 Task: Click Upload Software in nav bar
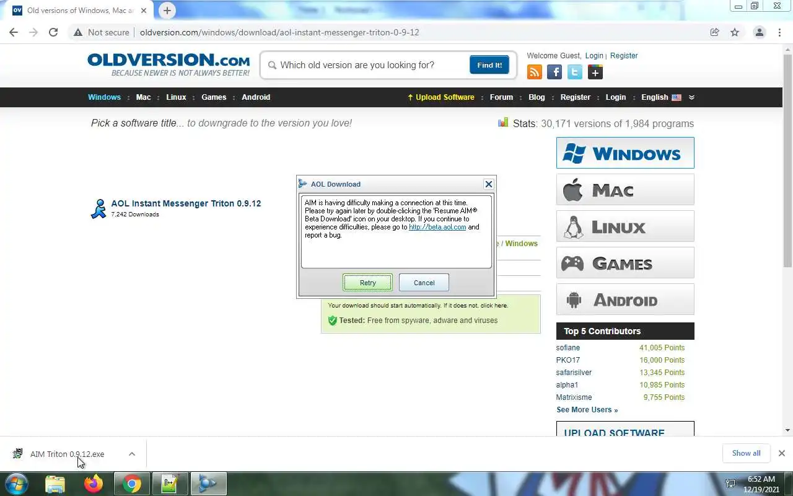click(x=440, y=97)
